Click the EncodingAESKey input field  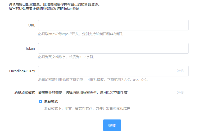click(x=106, y=71)
